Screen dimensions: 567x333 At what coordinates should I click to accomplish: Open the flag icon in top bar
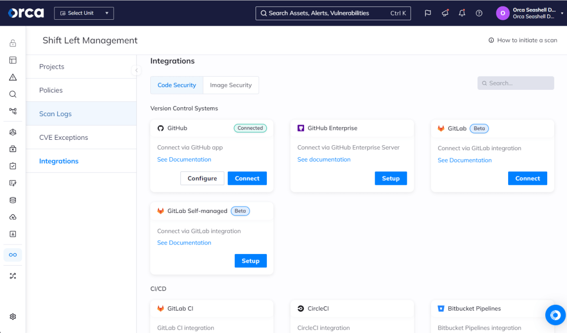click(x=428, y=13)
